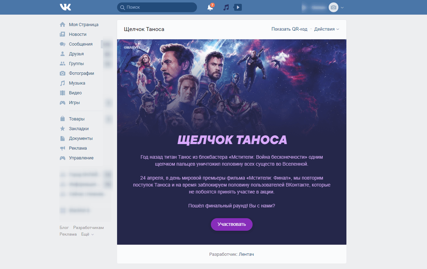Screen dimensions: 427x269
Task: Open Группы in sidebar
Action: point(76,64)
